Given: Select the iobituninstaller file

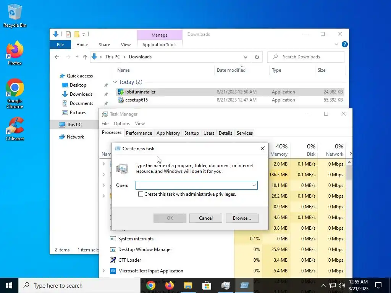Looking at the screenshot, I should (x=230, y=92).
